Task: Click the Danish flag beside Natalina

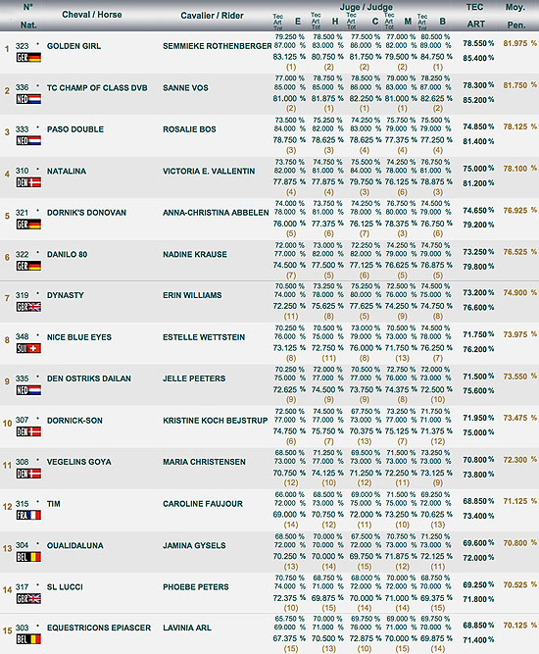Action: (28, 182)
